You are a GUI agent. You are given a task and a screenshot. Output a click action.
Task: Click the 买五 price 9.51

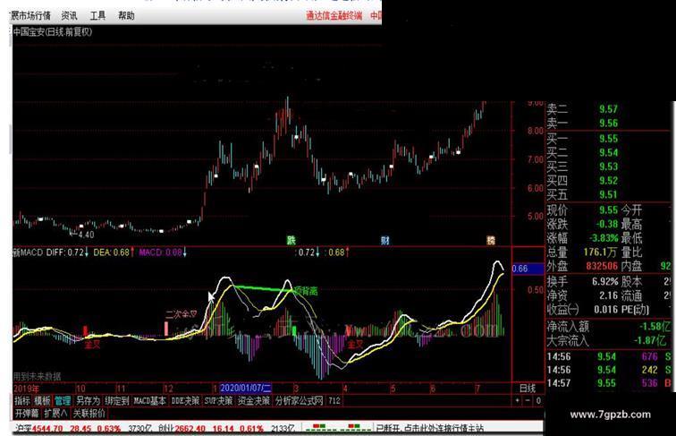tap(608, 194)
